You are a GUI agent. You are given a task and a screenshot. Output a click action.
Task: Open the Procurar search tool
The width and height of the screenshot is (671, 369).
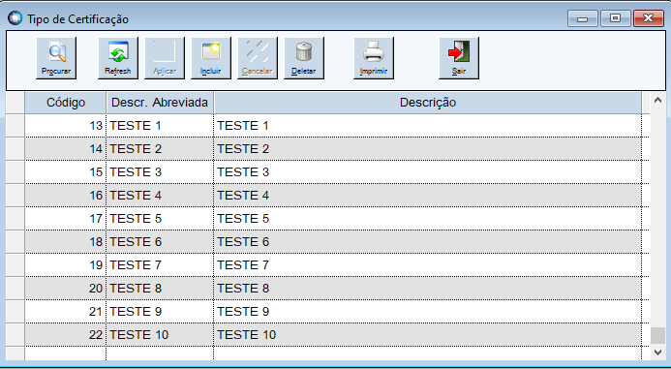coord(56,58)
